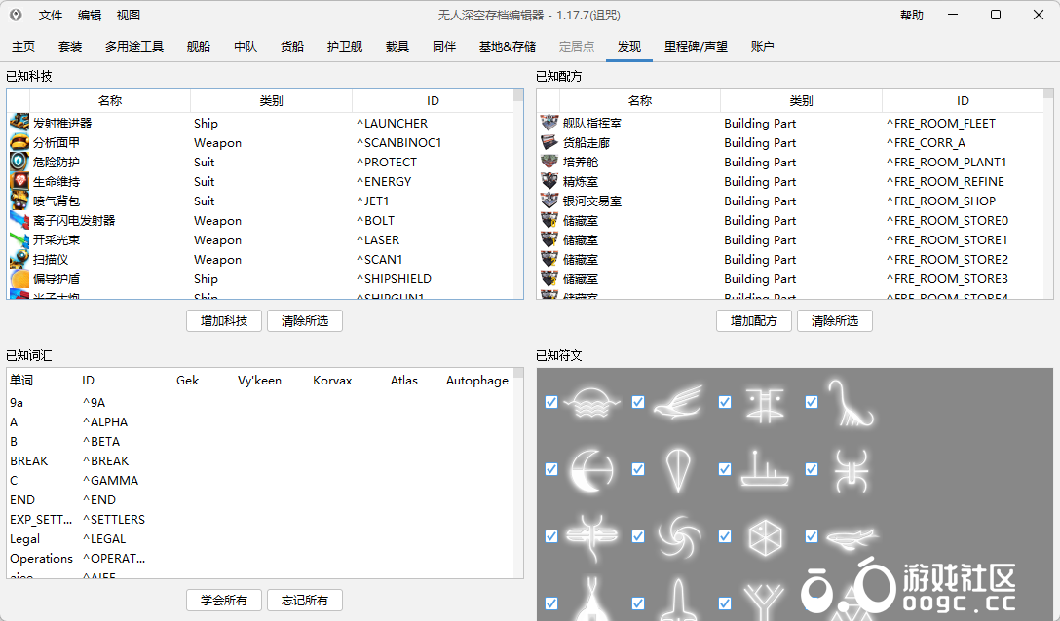
Task: Switch to the 多用途工具 tab
Action: (133, 47)
